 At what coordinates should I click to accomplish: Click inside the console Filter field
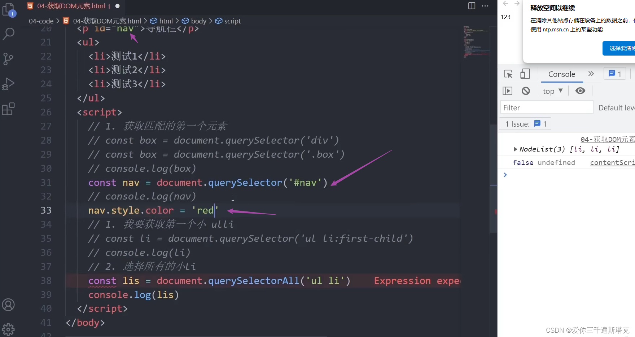[545, 107]
